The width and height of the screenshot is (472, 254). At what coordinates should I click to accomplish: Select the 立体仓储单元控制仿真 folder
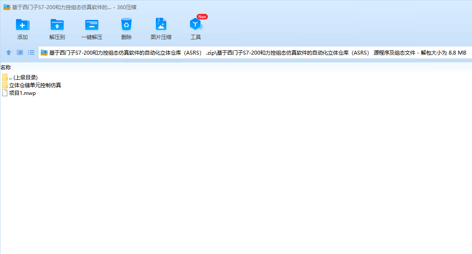pos(31,85)
